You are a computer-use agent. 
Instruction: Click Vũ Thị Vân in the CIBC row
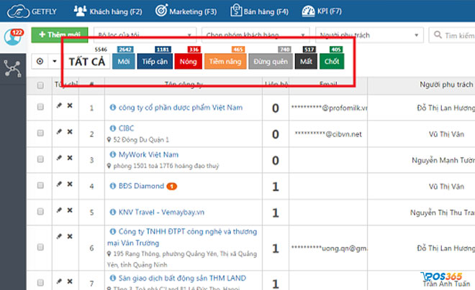coord(446,134)
